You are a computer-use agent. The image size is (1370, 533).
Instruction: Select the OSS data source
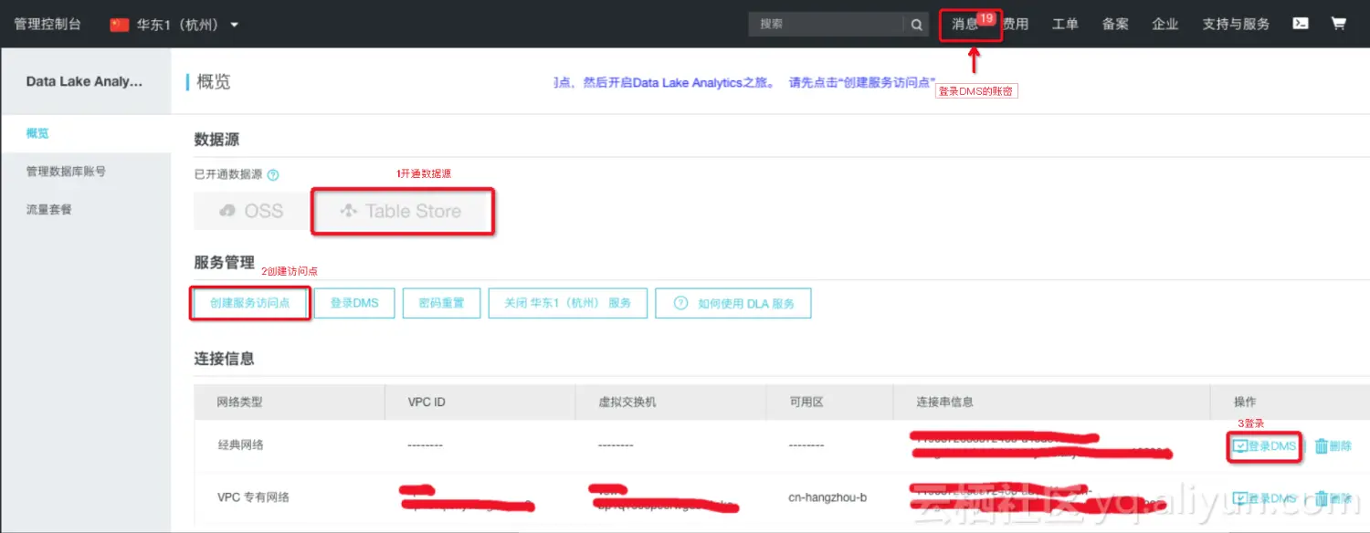(251, 211)
